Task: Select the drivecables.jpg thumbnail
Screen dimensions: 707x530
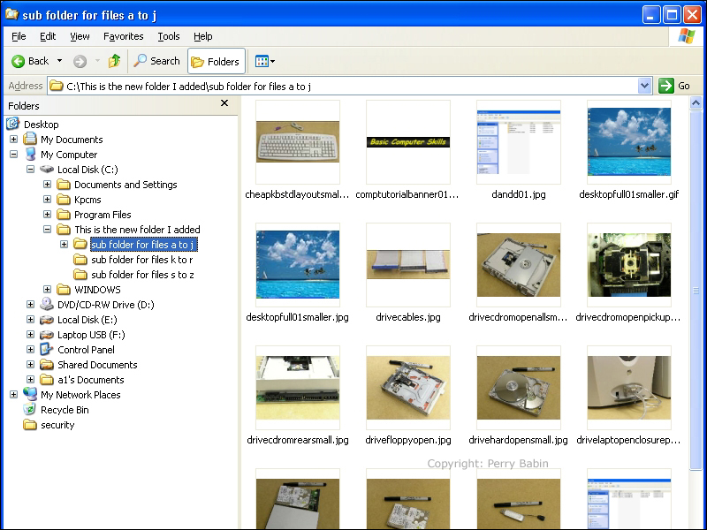Action: point(408,265)
